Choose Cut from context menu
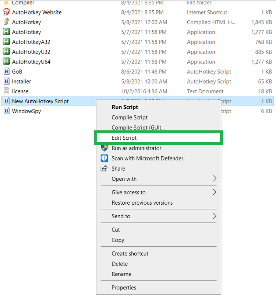 coord(116,230)
